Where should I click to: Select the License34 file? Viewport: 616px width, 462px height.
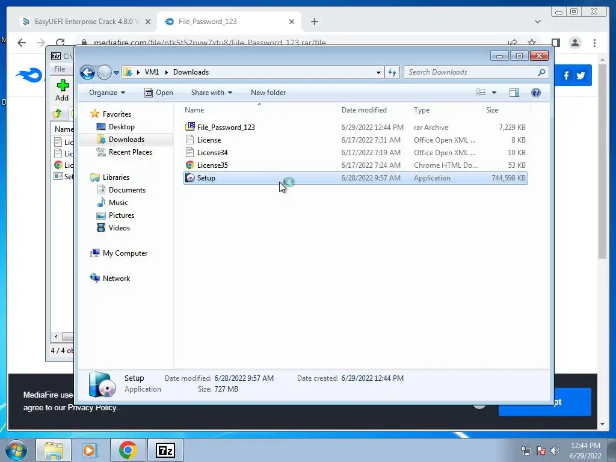[x=355, y=152]
